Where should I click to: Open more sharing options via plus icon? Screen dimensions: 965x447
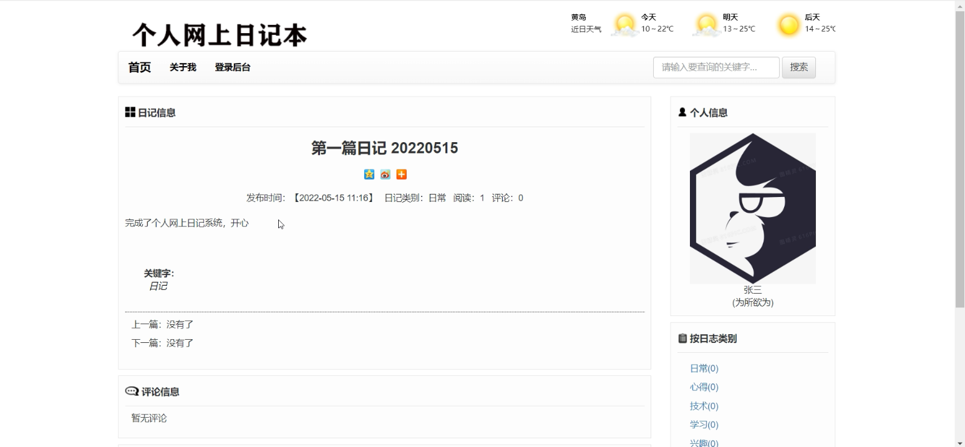(401, 175)
